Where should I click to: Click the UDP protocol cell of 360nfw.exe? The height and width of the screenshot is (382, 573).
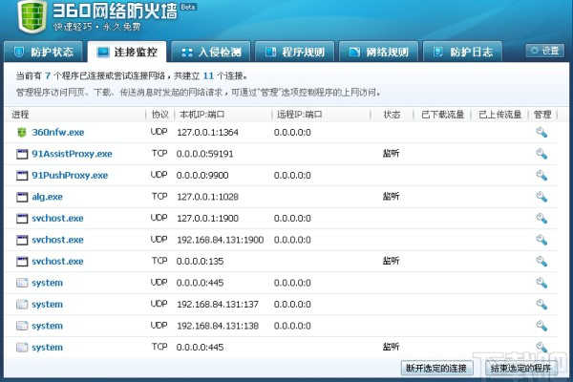click(x=159, y=132)
